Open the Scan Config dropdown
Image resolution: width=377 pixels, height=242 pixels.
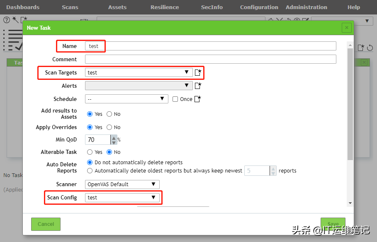coord(122,198)
